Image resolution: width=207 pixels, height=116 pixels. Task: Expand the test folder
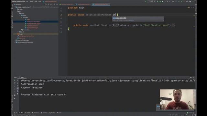coord(18,32)
